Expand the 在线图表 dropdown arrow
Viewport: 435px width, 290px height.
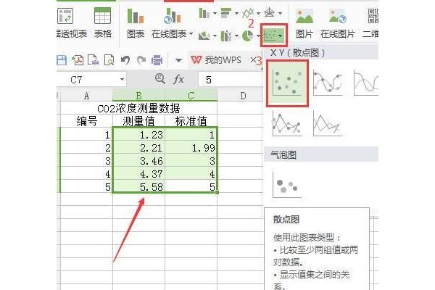tap(191, 34)
